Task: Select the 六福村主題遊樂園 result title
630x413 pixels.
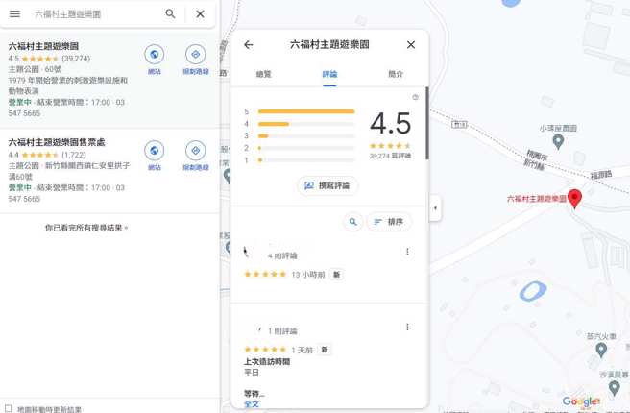Action: tap(43, 46)
